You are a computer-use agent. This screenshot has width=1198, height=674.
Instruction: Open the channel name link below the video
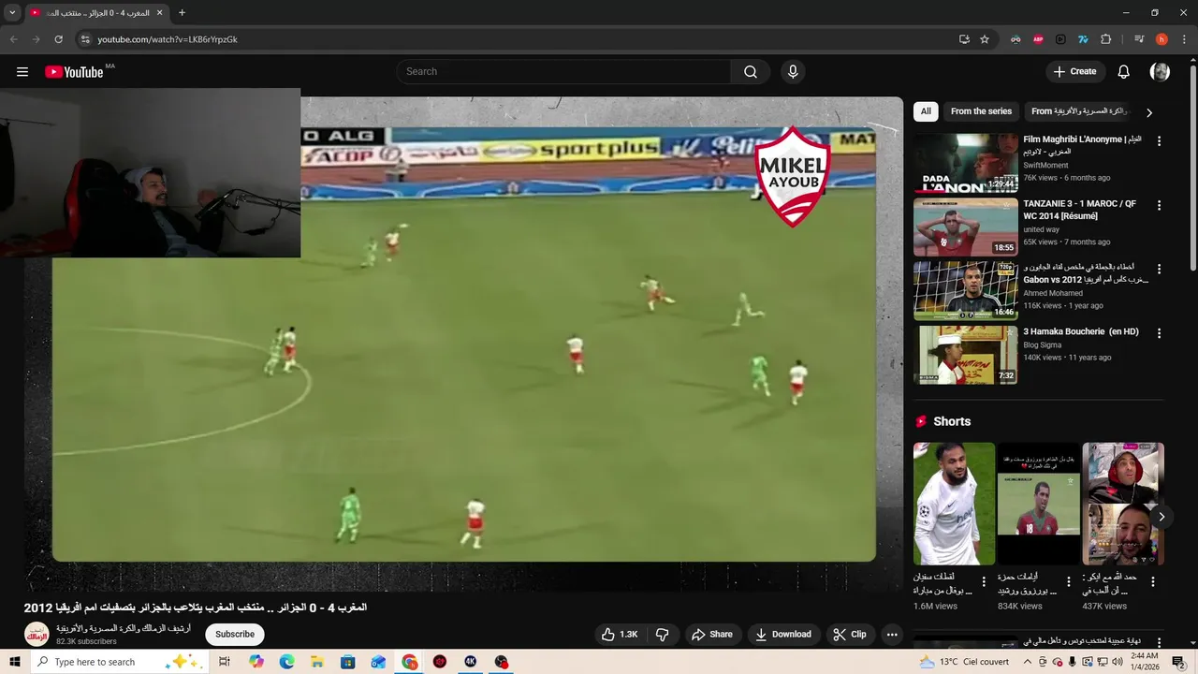pos(123,628)
